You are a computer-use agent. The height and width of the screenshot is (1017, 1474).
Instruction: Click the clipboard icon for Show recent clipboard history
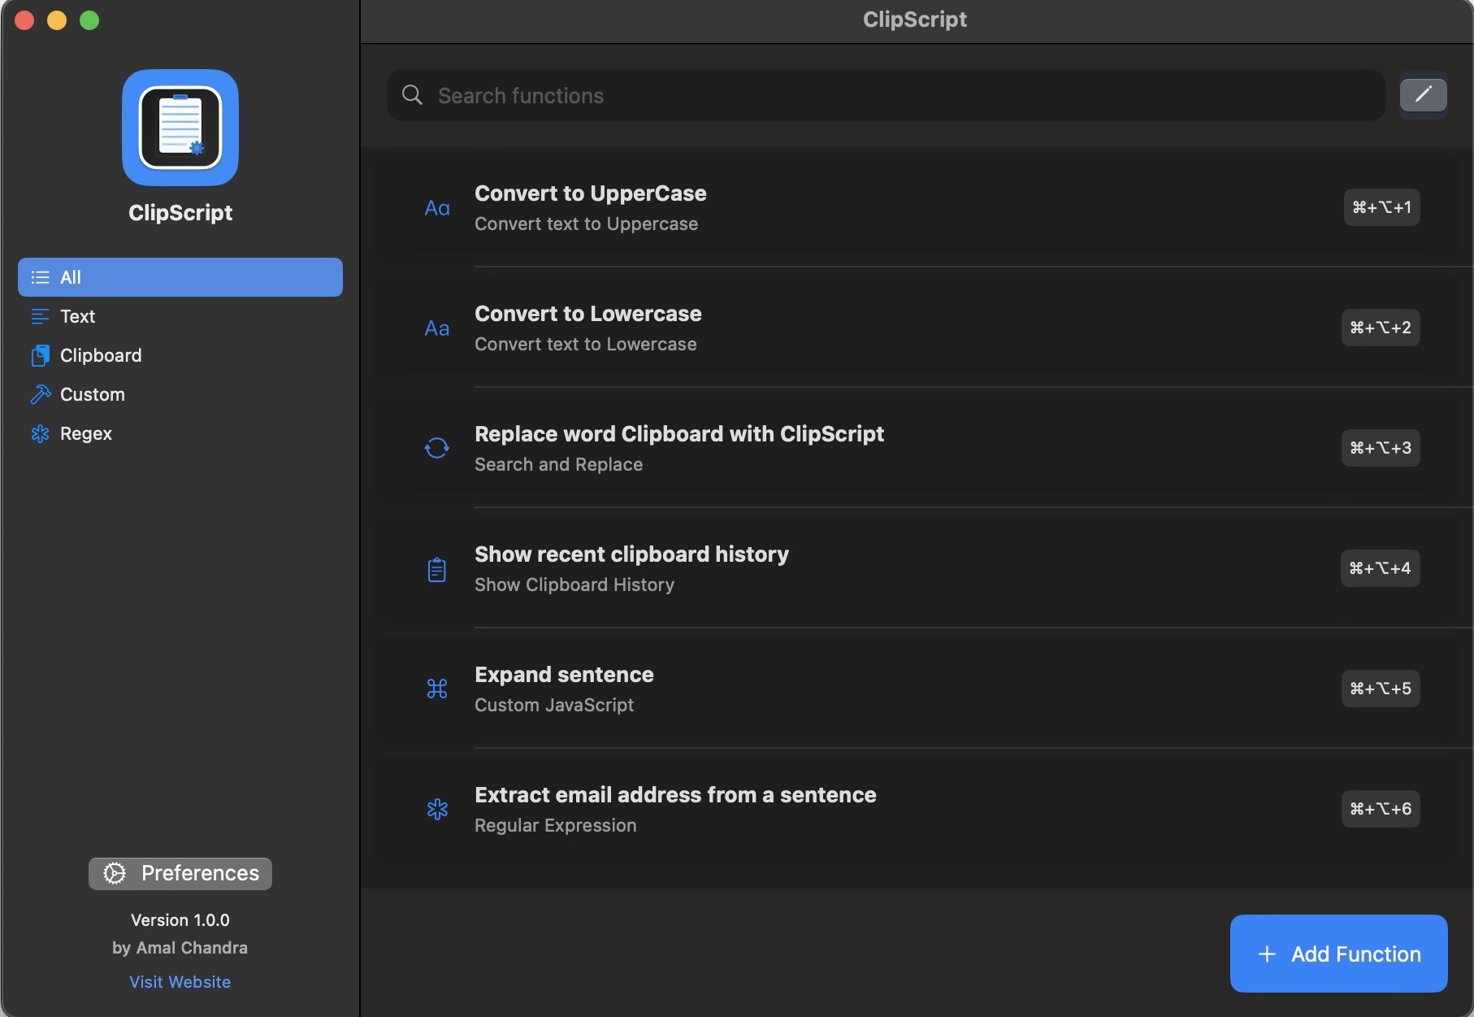coord(437,569)
